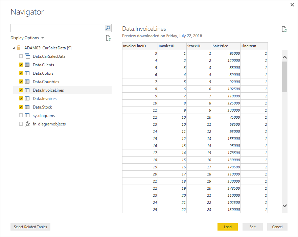Click the preview refresh icon at top right
298x237 pixels.
[284, 29]
